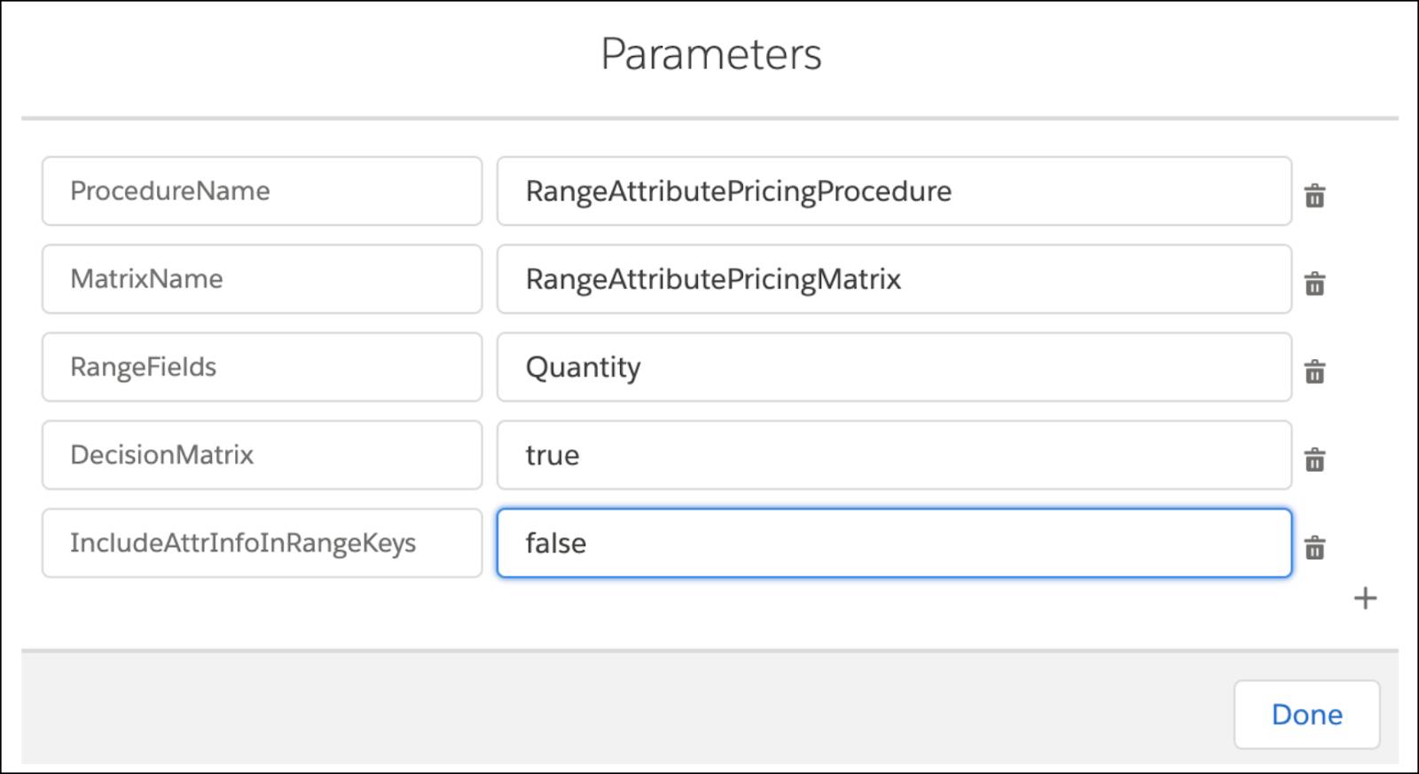Click the RangeAttributePricingProcedure value field

point(893,192)
